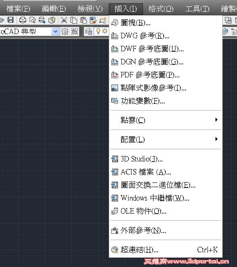This screenshot has height=267, width=237.
Task: Open the AutoCAD 典型 workspace dropdown arrow
Action: tap(55, 32)
